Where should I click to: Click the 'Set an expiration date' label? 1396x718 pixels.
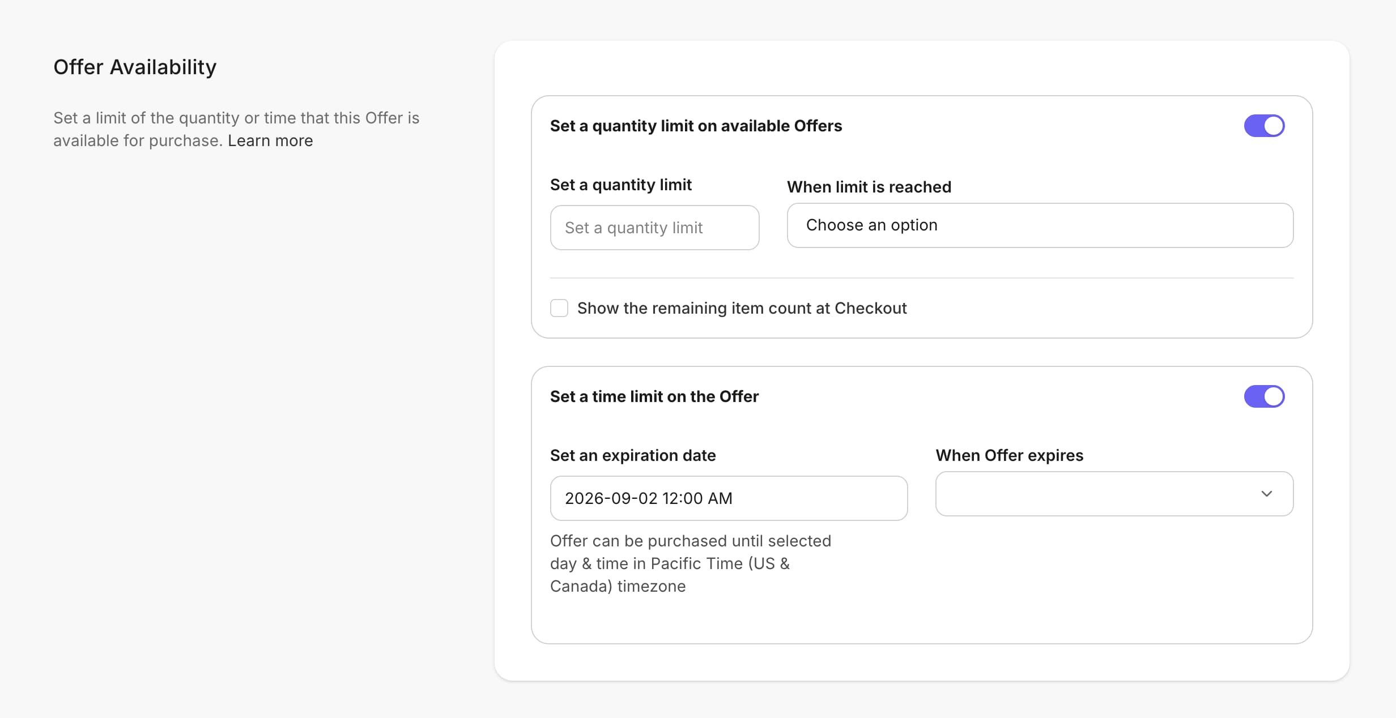(633, 455)
